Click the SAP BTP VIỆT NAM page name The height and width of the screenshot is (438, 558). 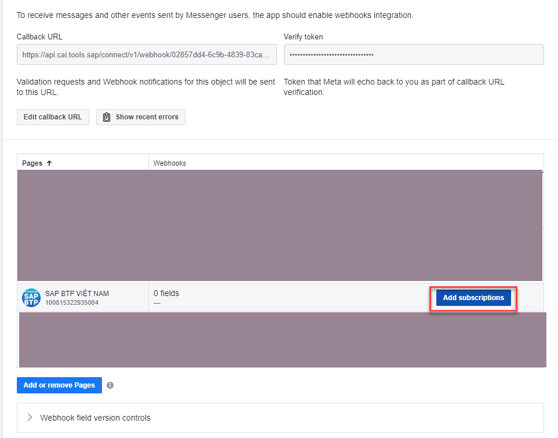tap(77, 294)
